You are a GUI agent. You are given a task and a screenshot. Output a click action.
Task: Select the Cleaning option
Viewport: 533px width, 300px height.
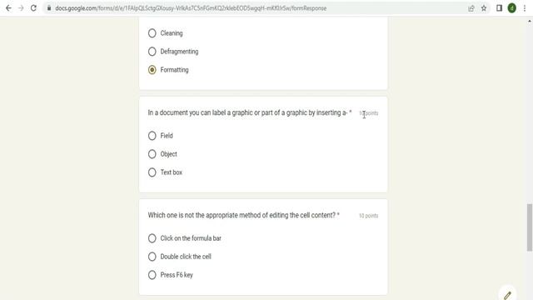(x=152, y=33)
